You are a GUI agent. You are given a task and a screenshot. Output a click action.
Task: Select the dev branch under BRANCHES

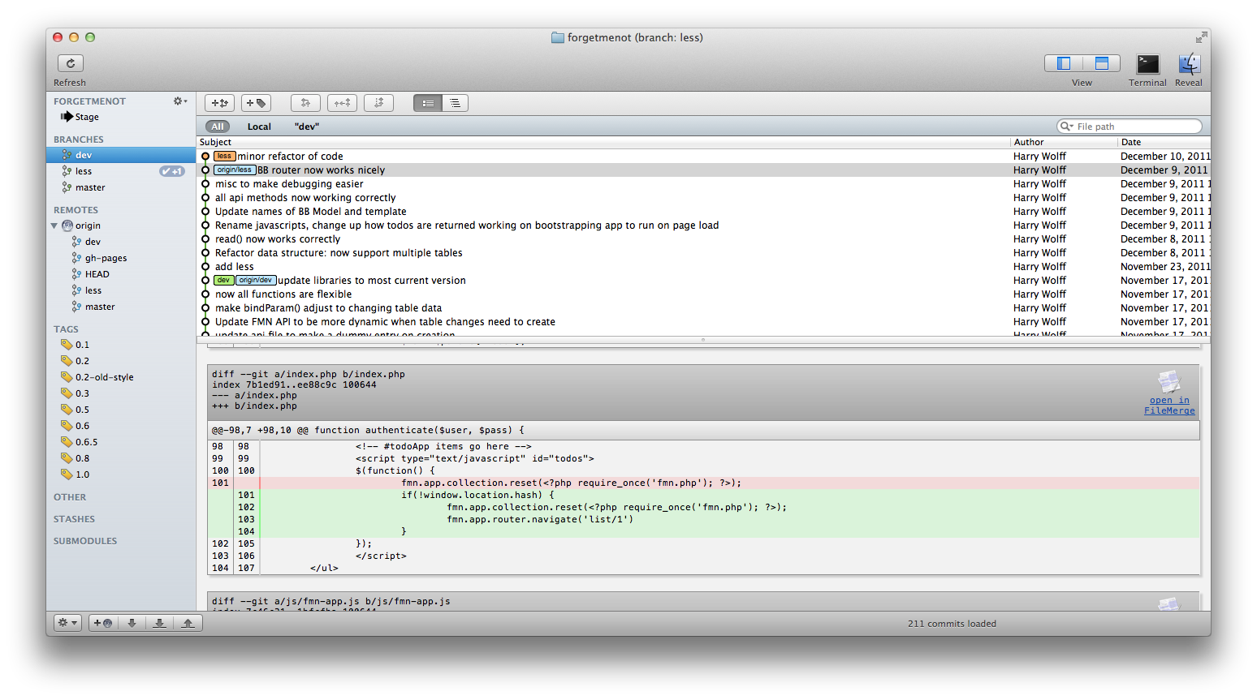121,155
